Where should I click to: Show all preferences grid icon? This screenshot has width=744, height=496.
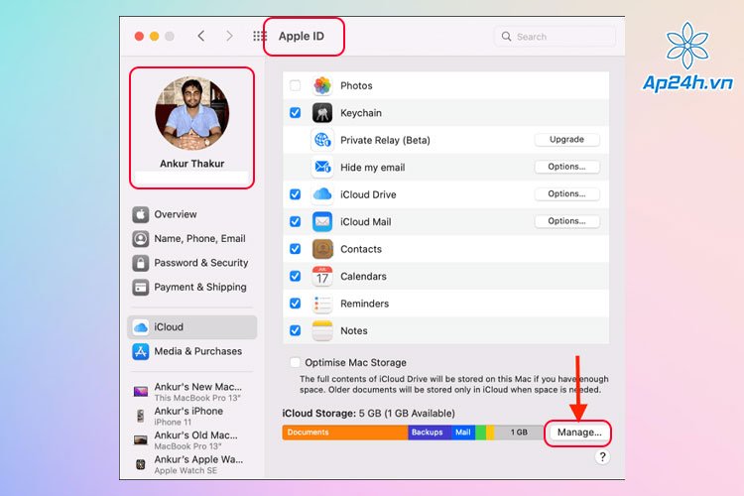[260, 36]
